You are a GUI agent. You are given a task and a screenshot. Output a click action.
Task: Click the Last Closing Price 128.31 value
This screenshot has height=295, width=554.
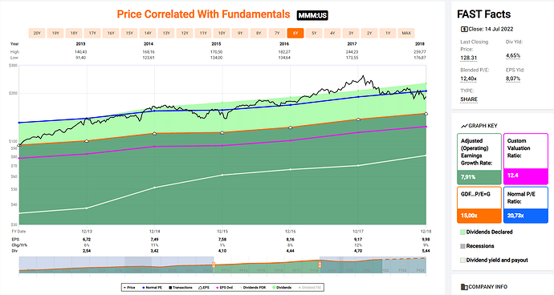[x=469, y=58]
